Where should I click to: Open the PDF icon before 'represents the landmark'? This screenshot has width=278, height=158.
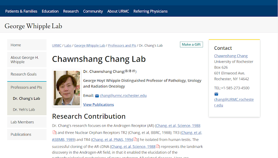pyautogui.click(x=158, y=146)
